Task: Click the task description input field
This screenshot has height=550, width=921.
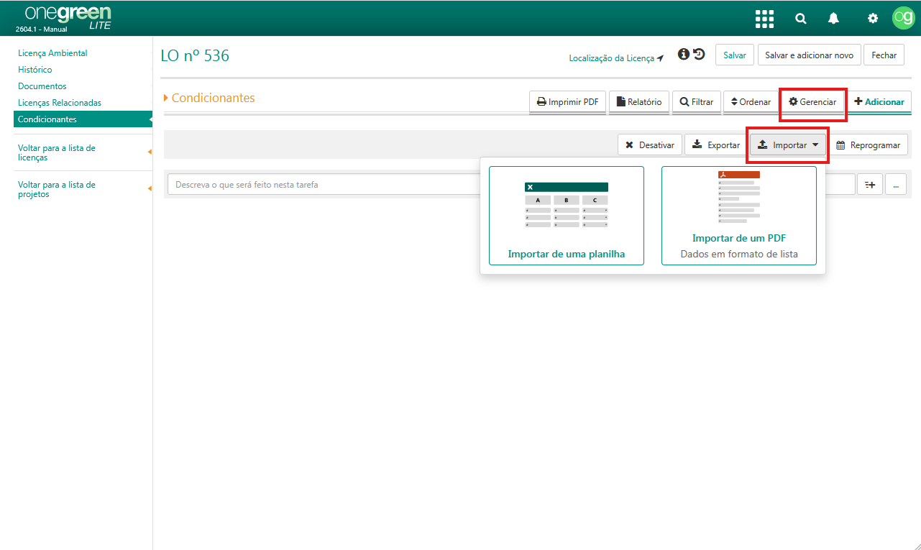Action: tap(324, 185)
